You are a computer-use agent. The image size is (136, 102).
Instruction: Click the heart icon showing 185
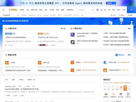(x=20, y=95)
